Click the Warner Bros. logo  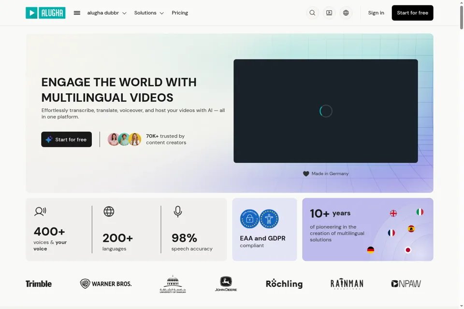(x=106, y=283)
